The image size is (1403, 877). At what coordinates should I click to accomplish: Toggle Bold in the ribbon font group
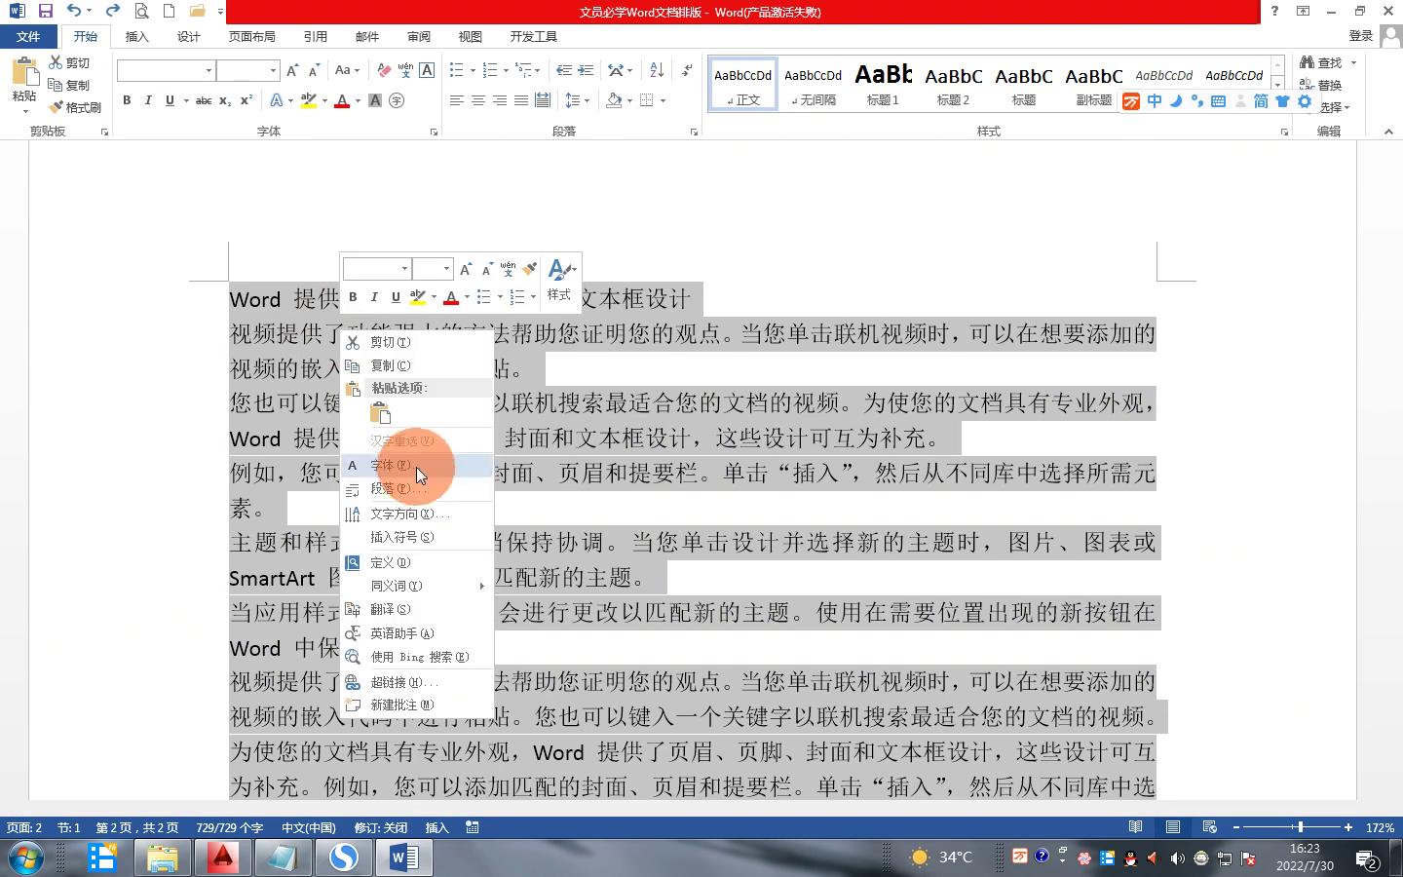click(x=127, y=100)
